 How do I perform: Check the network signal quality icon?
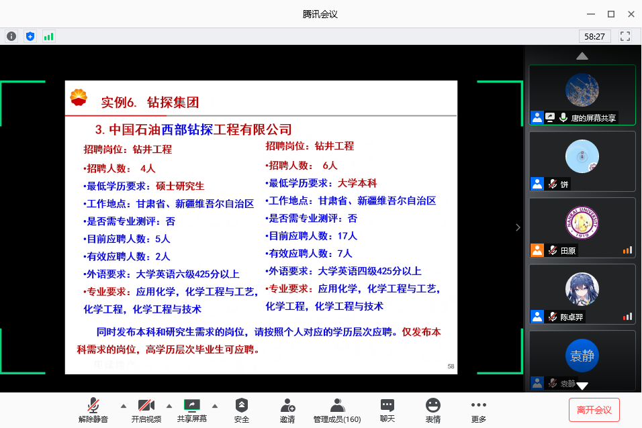point(48,36)
